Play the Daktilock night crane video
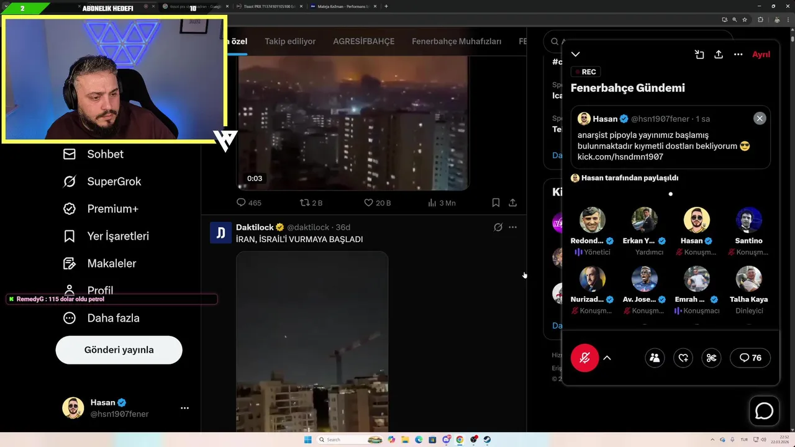Screen dimensions: 795x447 coord(312,341)
